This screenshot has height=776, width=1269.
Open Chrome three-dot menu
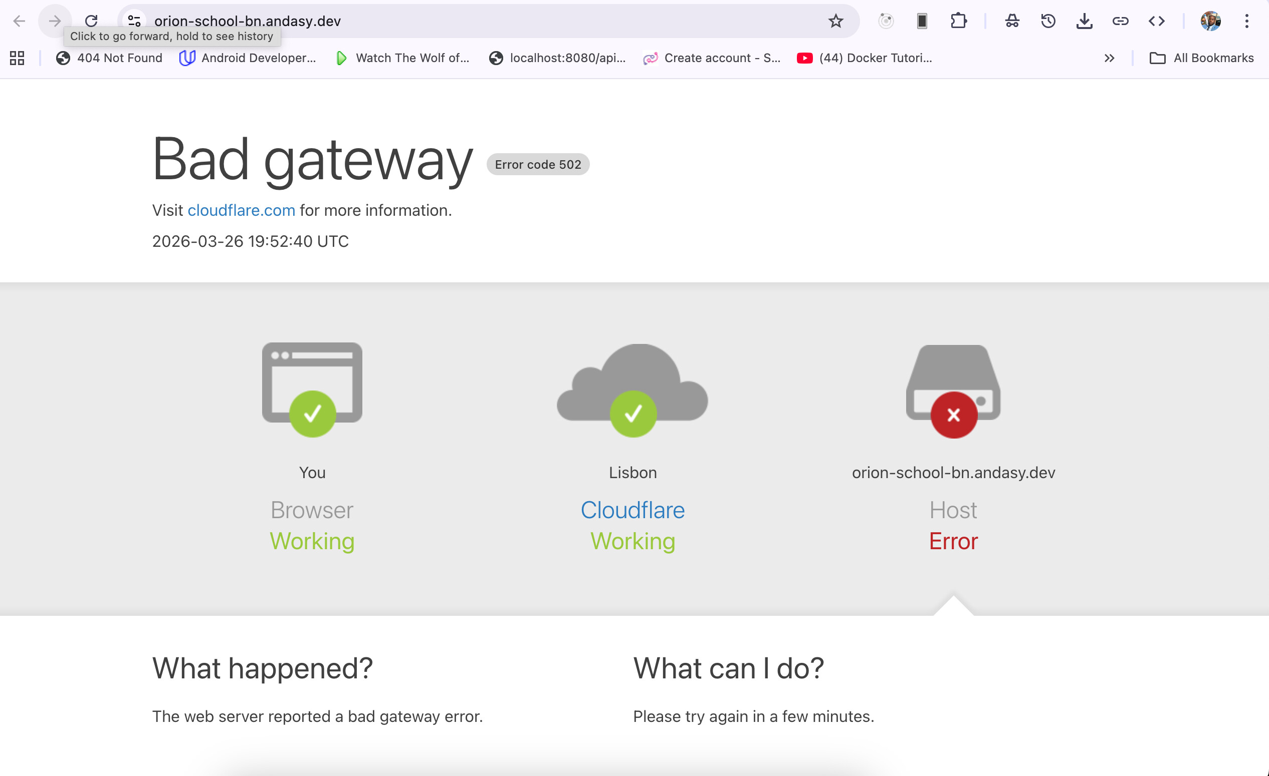1246,21
